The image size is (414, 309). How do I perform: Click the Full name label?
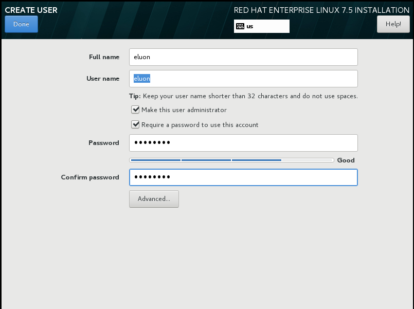click(x=104, y=57)
